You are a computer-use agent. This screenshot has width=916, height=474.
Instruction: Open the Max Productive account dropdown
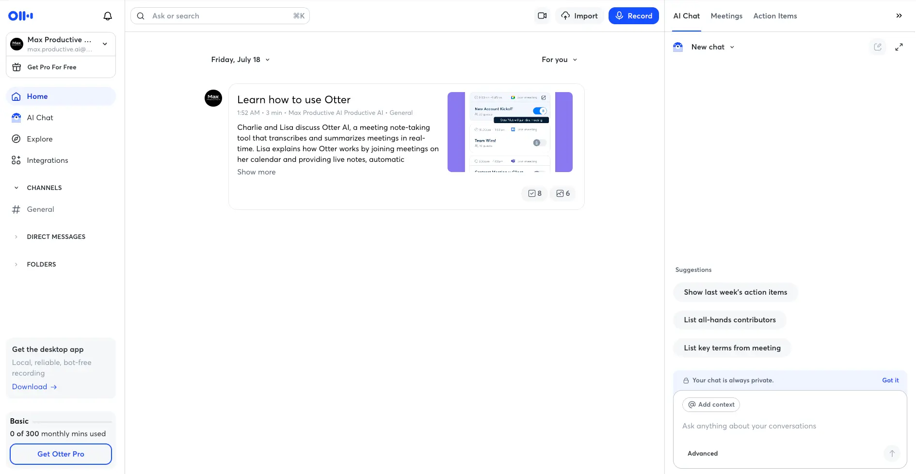[61, 44]
